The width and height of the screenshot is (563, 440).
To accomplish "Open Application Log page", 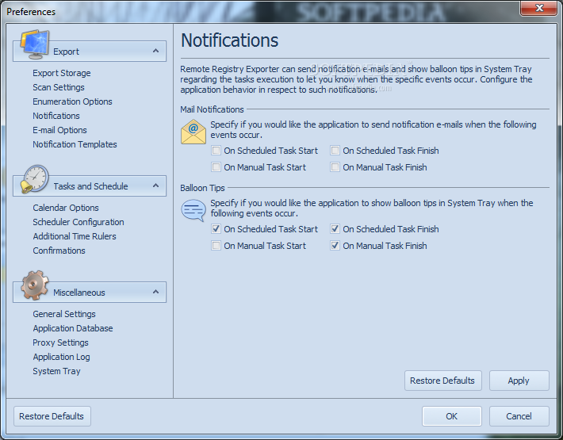I will pyautogui.click(x=61, y=357).
